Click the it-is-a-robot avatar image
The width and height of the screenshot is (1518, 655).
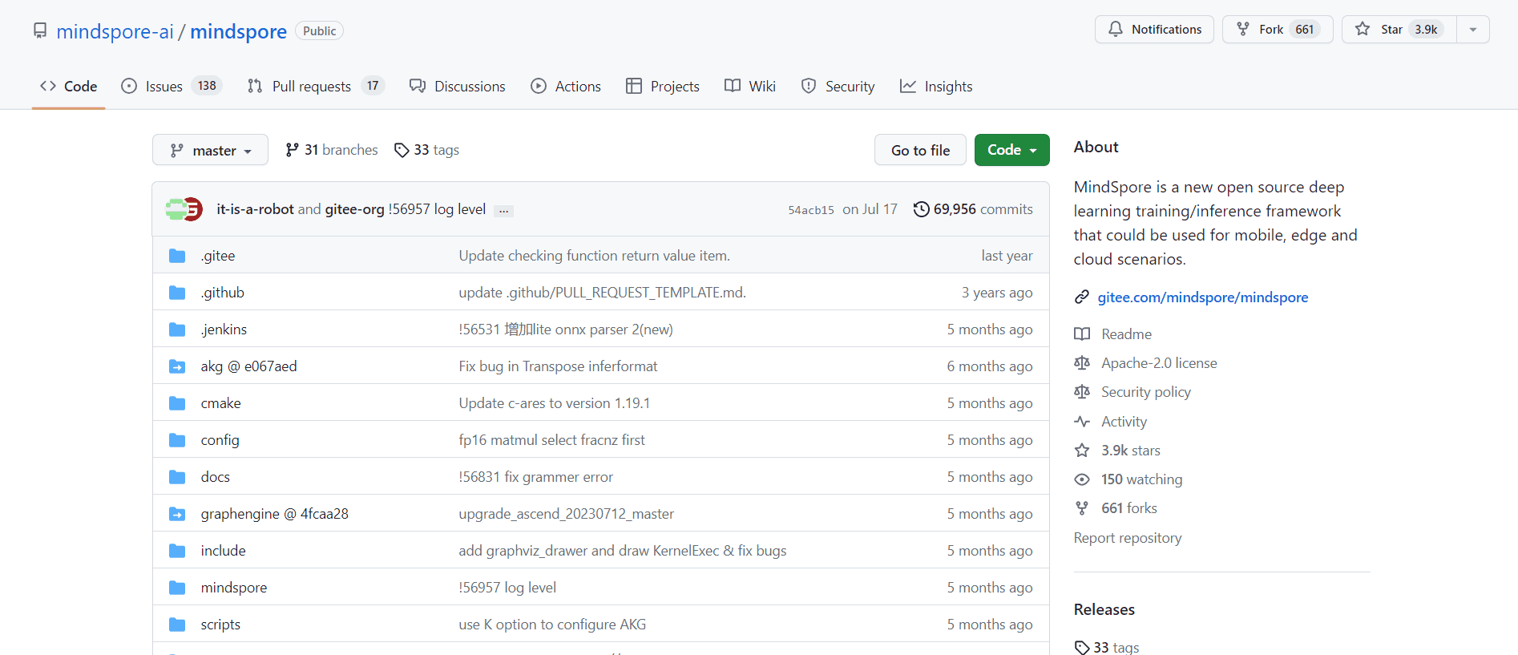tap(176, 209)
